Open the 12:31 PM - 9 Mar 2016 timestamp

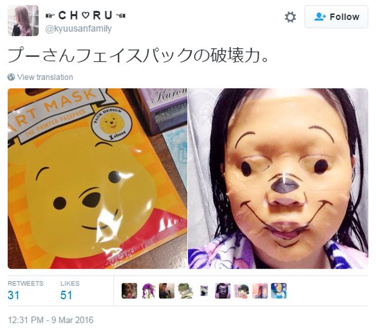click(51, 320)
